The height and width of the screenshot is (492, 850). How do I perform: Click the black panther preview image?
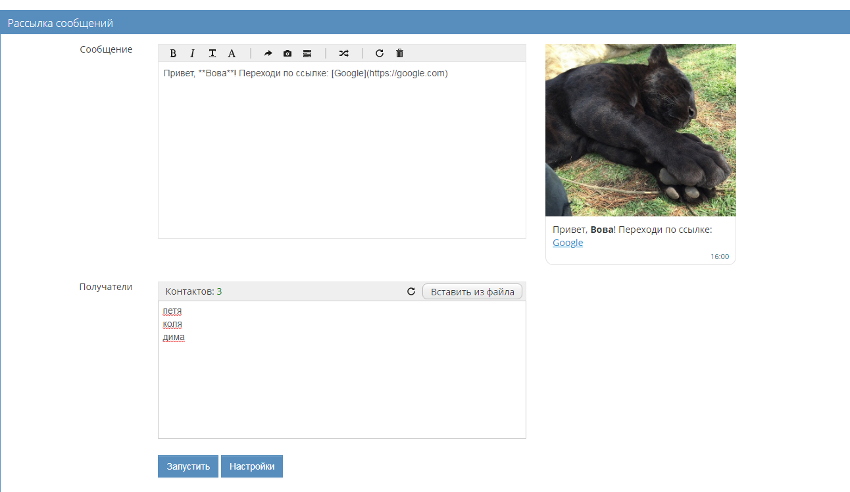[640, 130]
